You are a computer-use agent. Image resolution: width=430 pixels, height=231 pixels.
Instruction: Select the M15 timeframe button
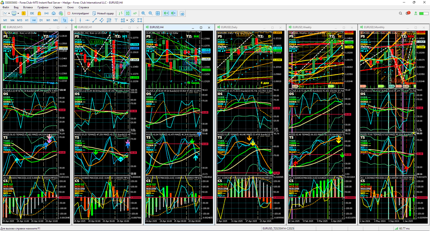coord(19,20)
